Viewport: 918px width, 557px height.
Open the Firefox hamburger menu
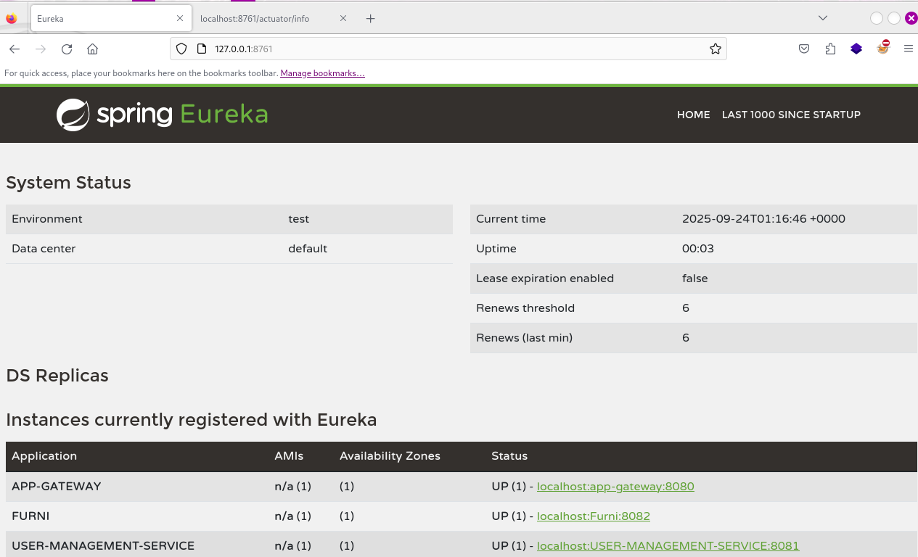coord(909,49)
